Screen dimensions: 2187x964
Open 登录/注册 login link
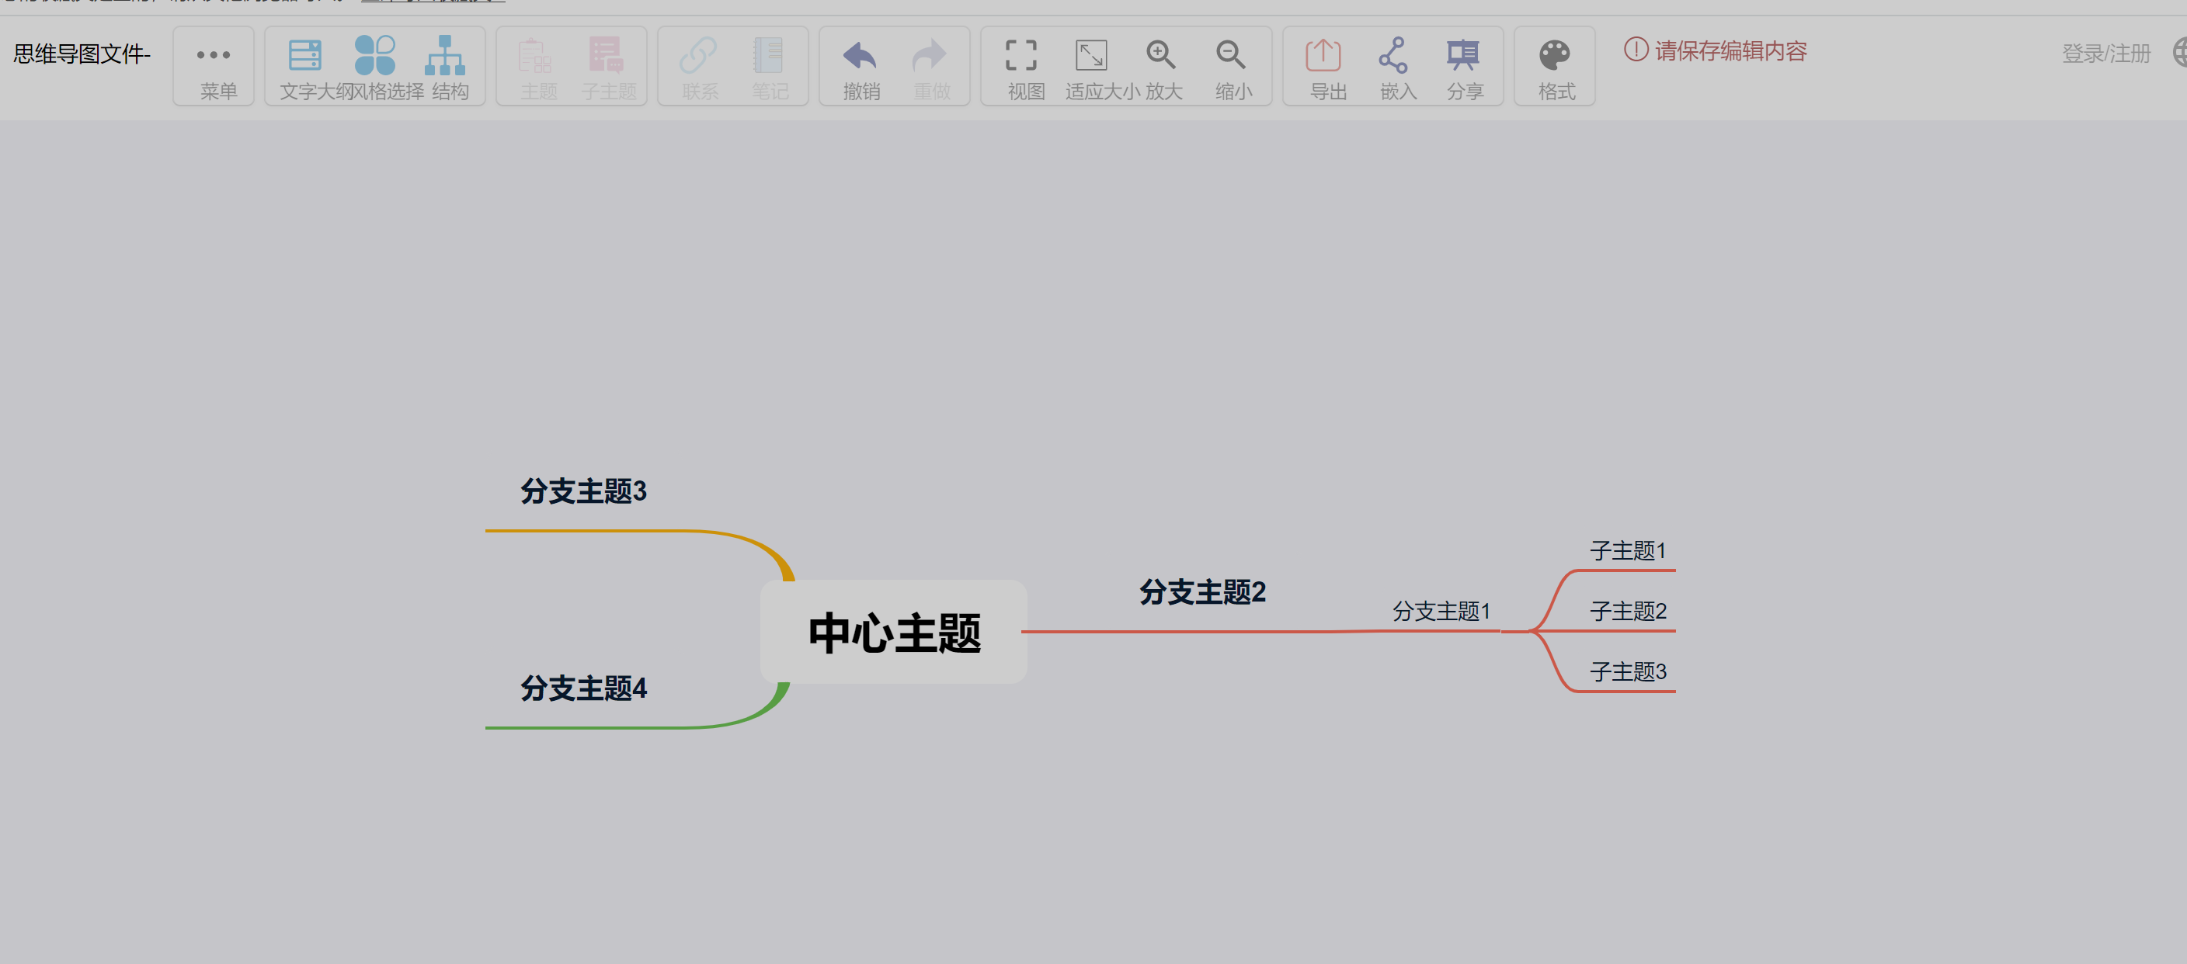coord(2106,54)
